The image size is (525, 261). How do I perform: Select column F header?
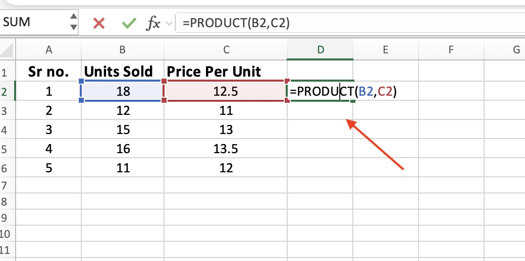pos(451,50)
